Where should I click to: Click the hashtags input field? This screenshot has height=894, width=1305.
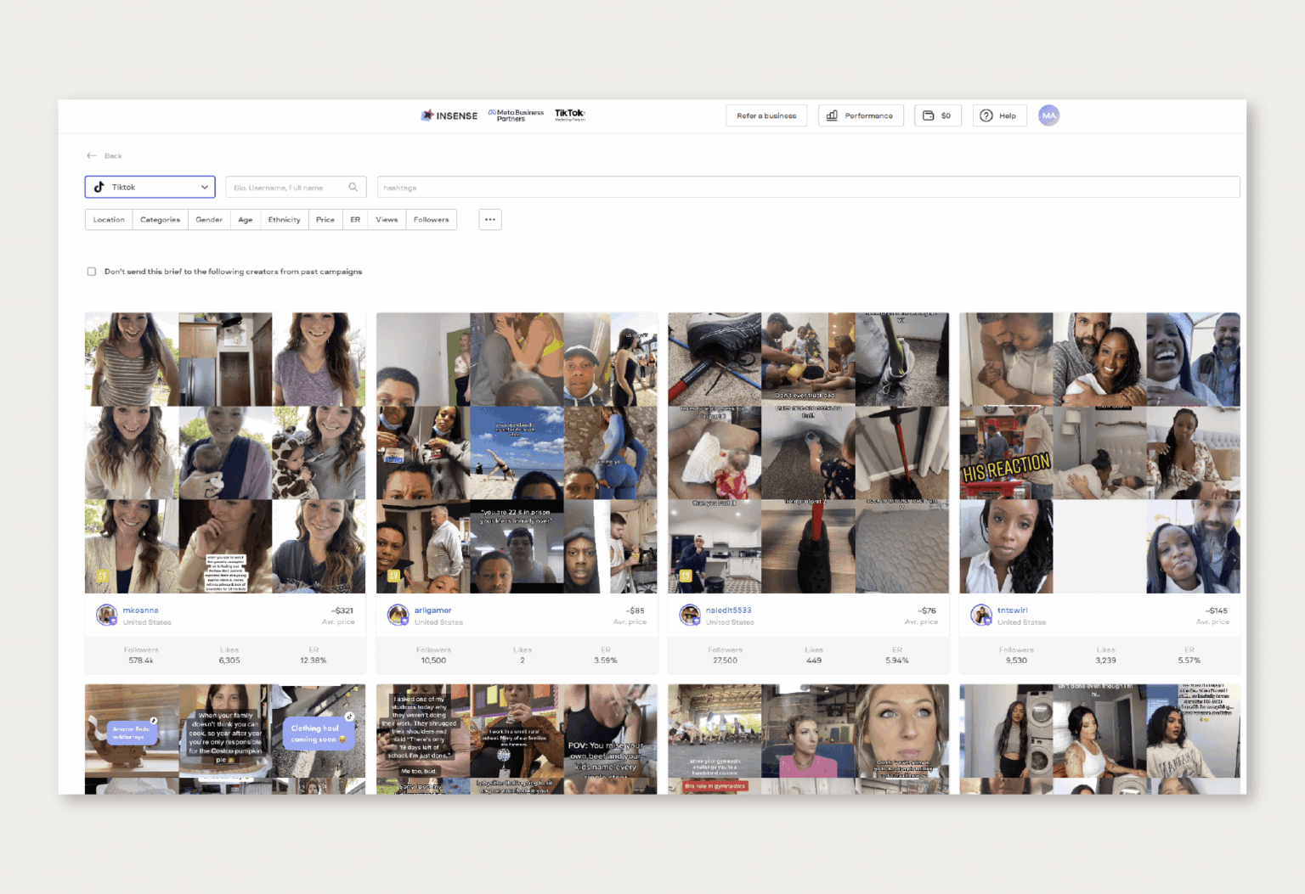[807, 187]
